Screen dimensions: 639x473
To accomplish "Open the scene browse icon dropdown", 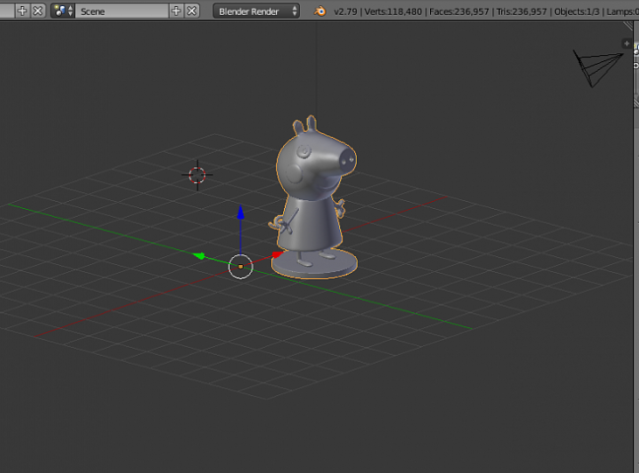I will pos(62,11).
